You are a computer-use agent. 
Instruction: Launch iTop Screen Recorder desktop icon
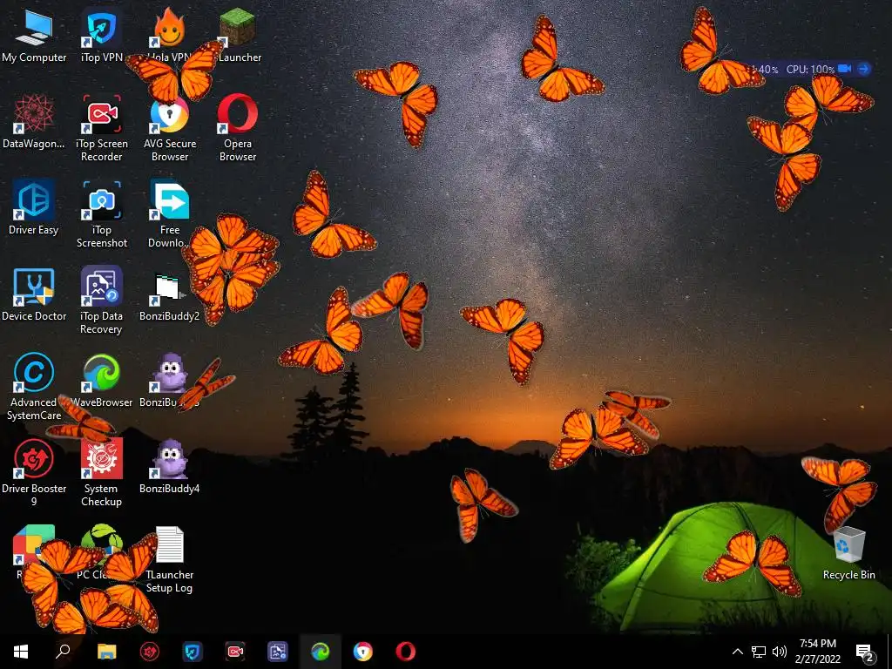[x=102, y=128]
